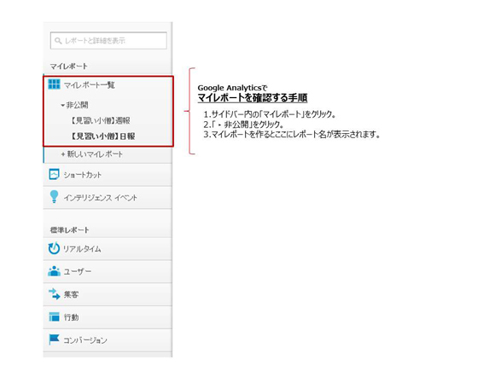Screen dimensions: 495x371
Task: Click the マイレポート一覧 grid icon
Action: (54, 84)
